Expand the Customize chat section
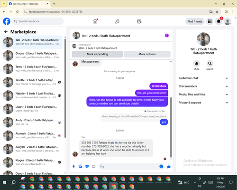The height and width of the screenshot is (190, 237). [203, 78]
